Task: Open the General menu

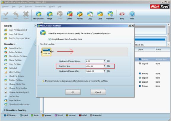Action: tap(5, 6)
